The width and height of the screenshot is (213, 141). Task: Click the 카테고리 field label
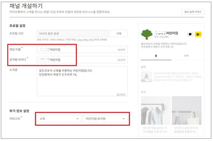click(15, 118)
